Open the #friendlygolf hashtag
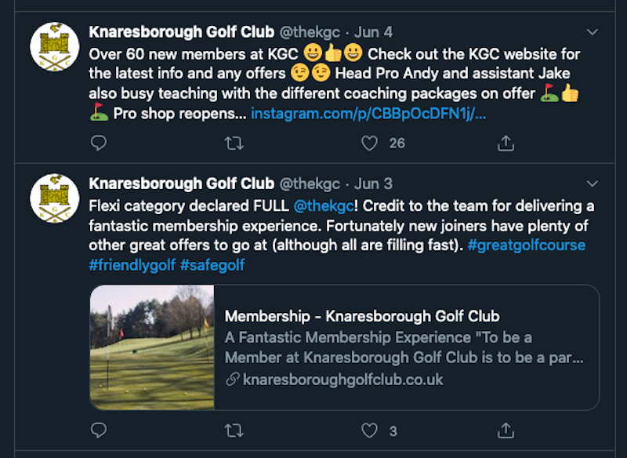The width and height of the screenshot is (627, 458). tap(132, 265)
